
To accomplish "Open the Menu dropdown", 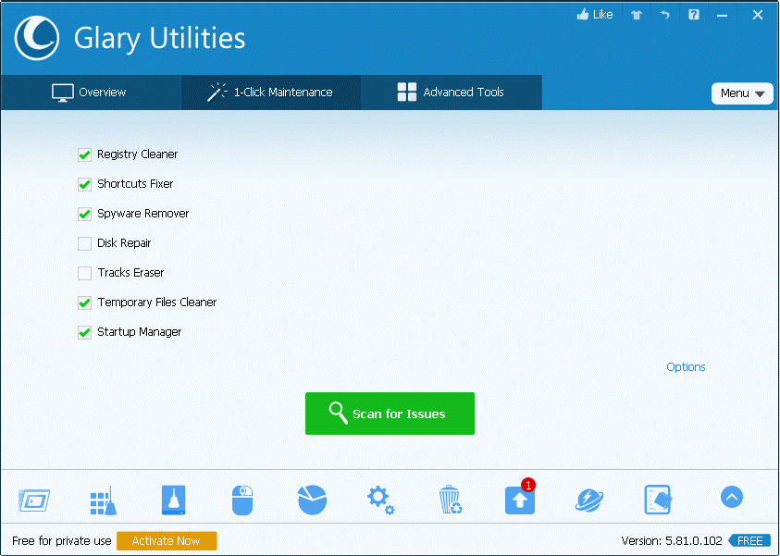I will coord(742,93).
